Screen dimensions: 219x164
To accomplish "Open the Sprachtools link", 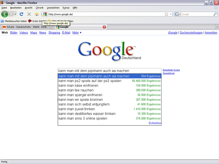I will coord(169,73).
